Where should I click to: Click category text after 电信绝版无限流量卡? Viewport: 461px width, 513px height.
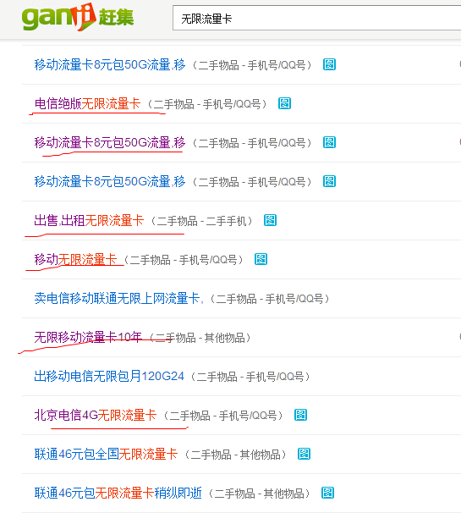pos(207,104)
